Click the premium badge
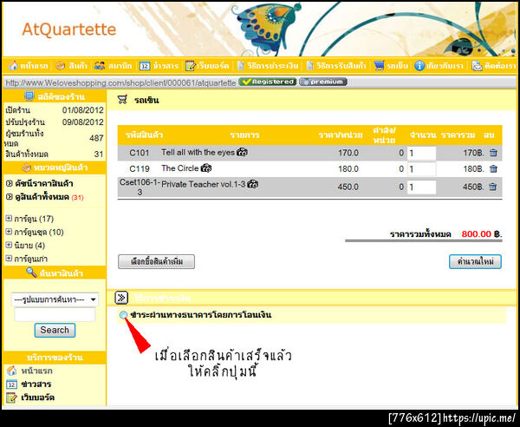Image resolution: width=520 pixels, height=427 pixels. click(x=323, y=82)
